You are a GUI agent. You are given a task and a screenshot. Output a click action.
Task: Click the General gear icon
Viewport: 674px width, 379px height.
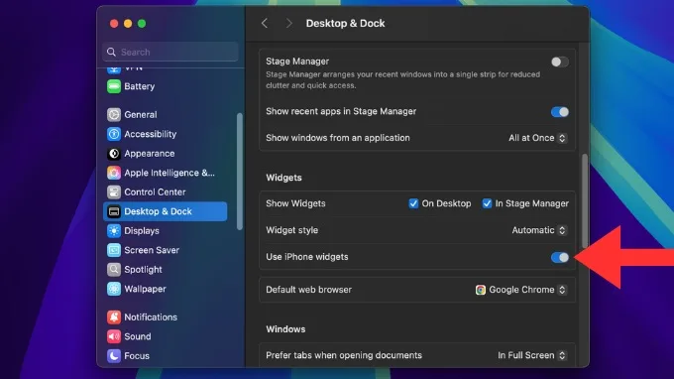[x=114, y=115]
